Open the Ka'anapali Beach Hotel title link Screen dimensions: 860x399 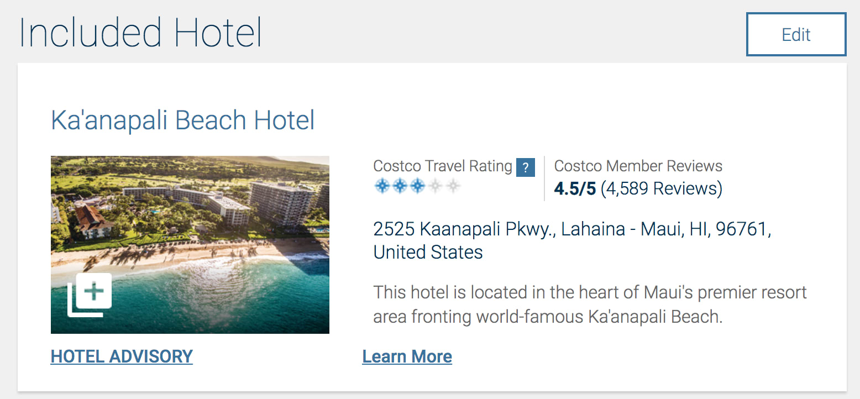[183, 120]
